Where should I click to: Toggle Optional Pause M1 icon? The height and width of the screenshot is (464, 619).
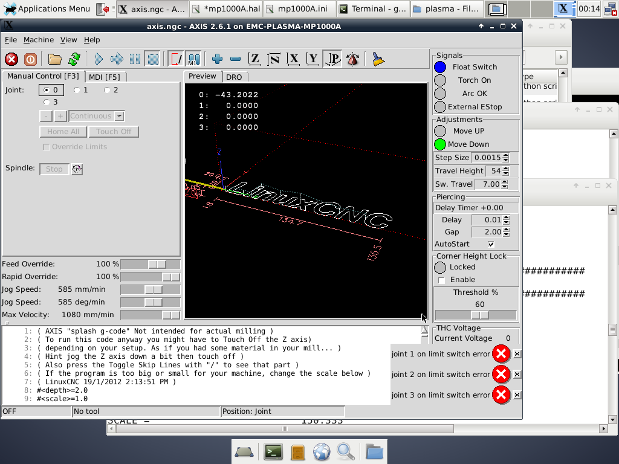[x=194, y=60]
